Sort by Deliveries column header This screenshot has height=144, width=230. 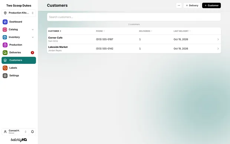coord(145,31)
